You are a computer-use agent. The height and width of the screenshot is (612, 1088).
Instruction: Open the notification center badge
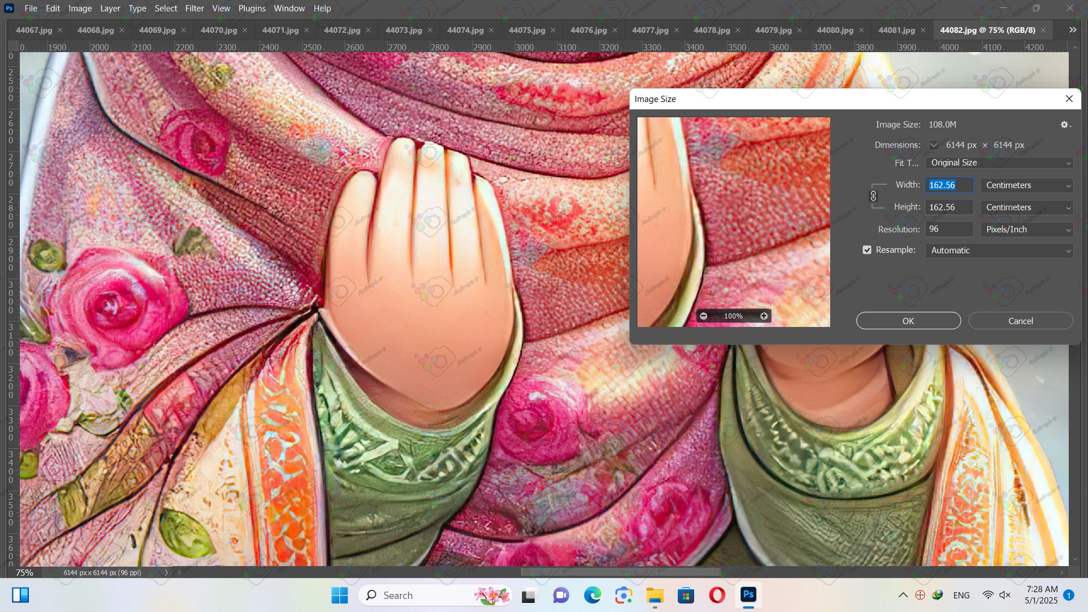point(1069,596)
